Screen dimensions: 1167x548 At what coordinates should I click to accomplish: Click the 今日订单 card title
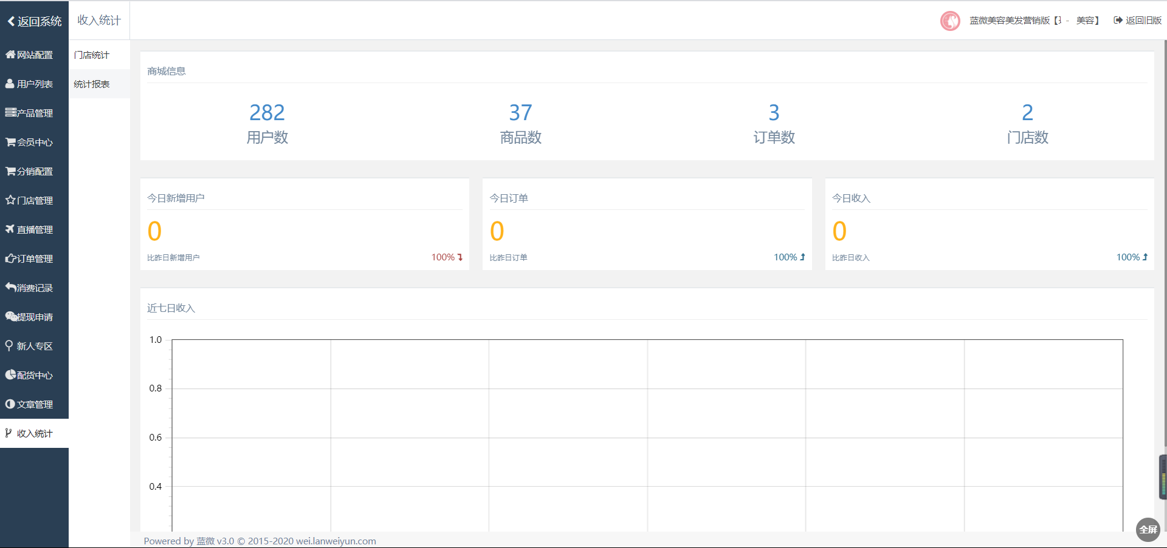(509, 198)
